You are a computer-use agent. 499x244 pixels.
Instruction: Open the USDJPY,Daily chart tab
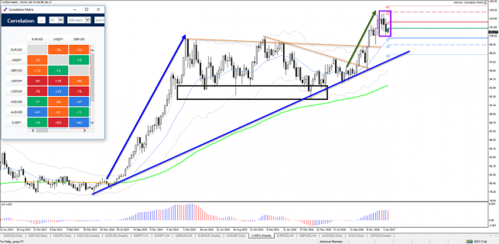(x=62, y=236)
